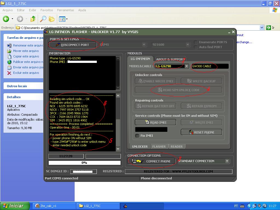The height and width of the screenshot is (210, 280).
Task: Click Phone type LG-GS290 text
Action: coord(65,58)
